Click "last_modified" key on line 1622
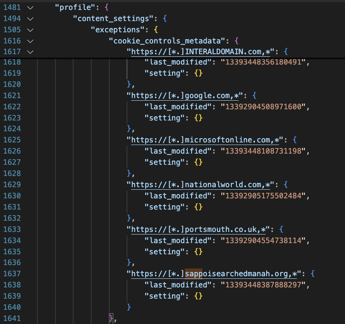The height and width of the screenshot is (324, 345). point(178,107)
